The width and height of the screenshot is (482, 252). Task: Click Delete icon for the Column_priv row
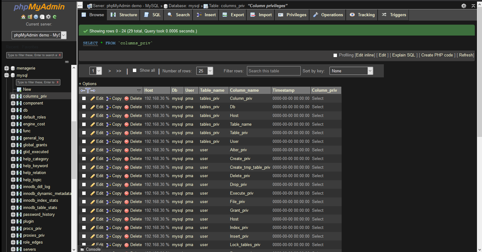(133, 98)
